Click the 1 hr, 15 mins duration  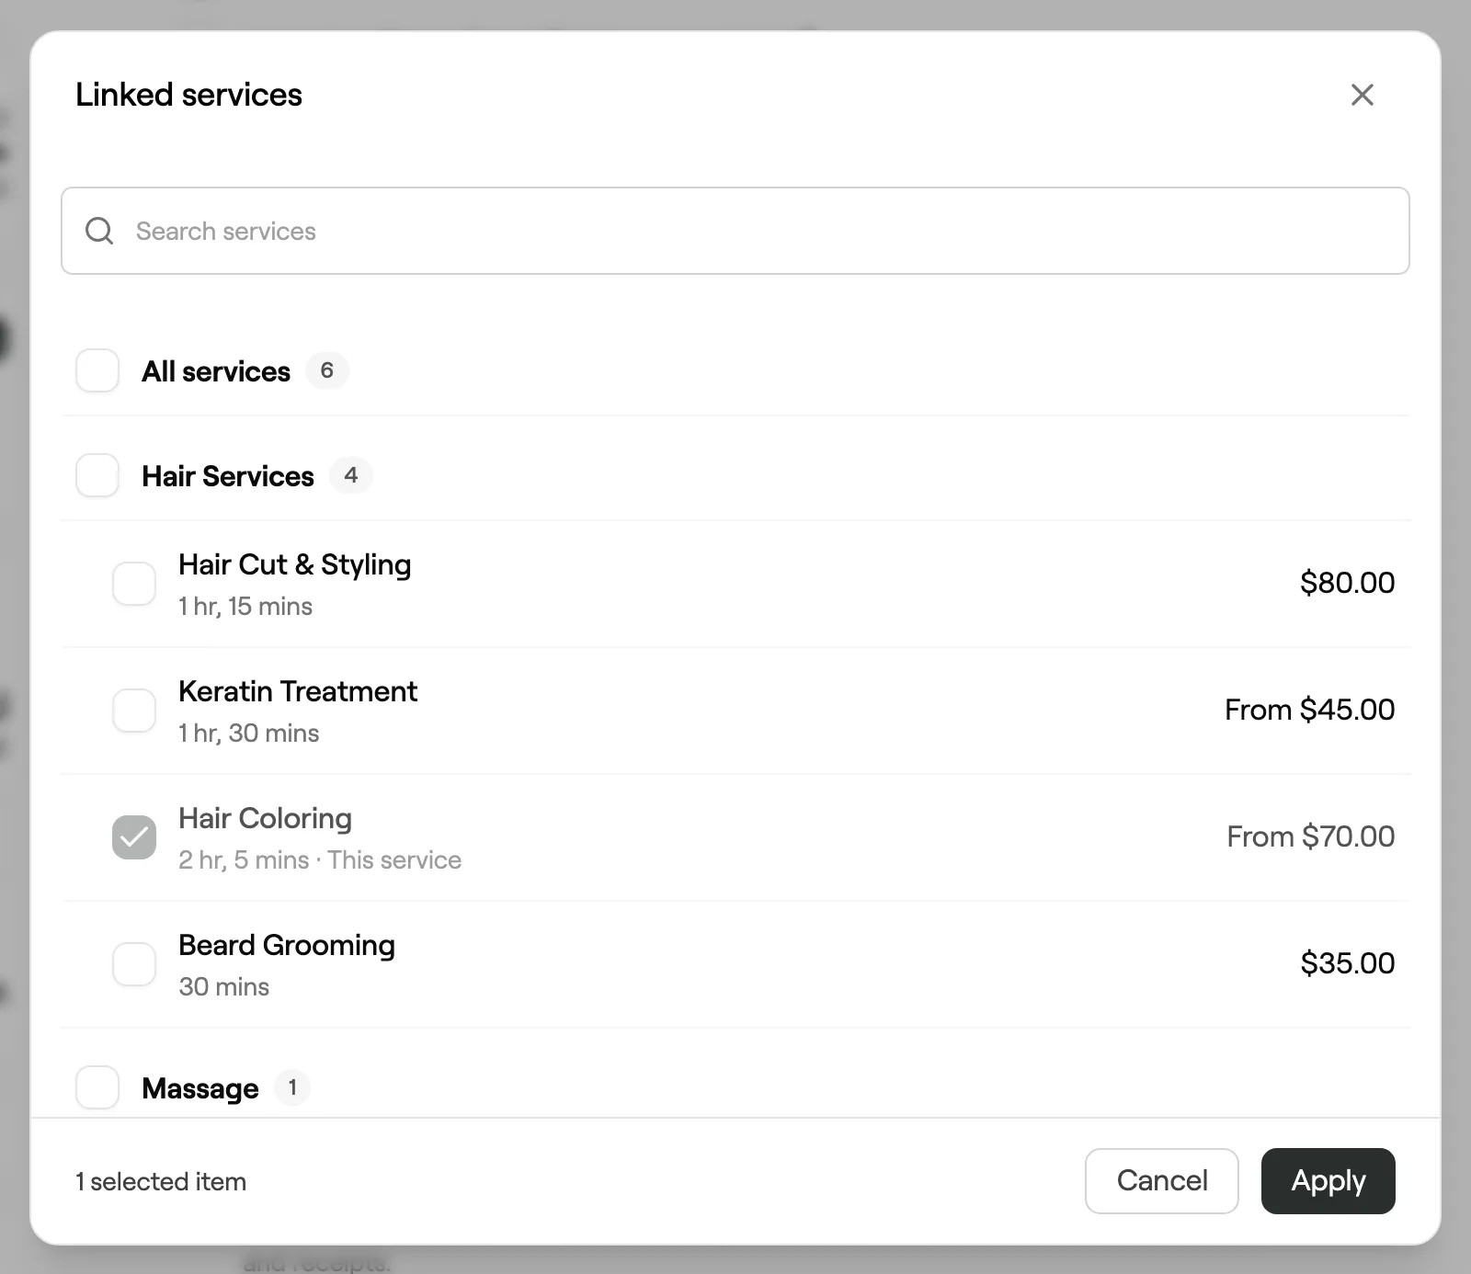[x=245, y=607]
